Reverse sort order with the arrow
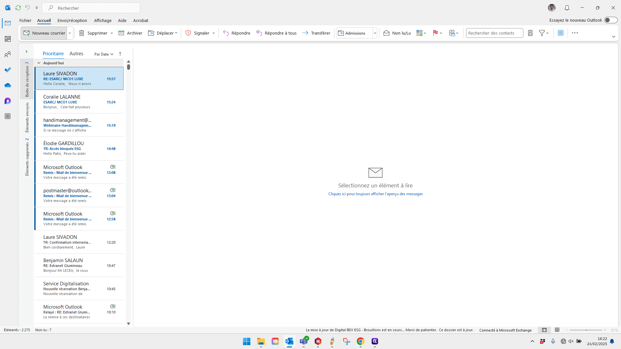This screenshot has width=621, height=349. (x=120, y=54)
